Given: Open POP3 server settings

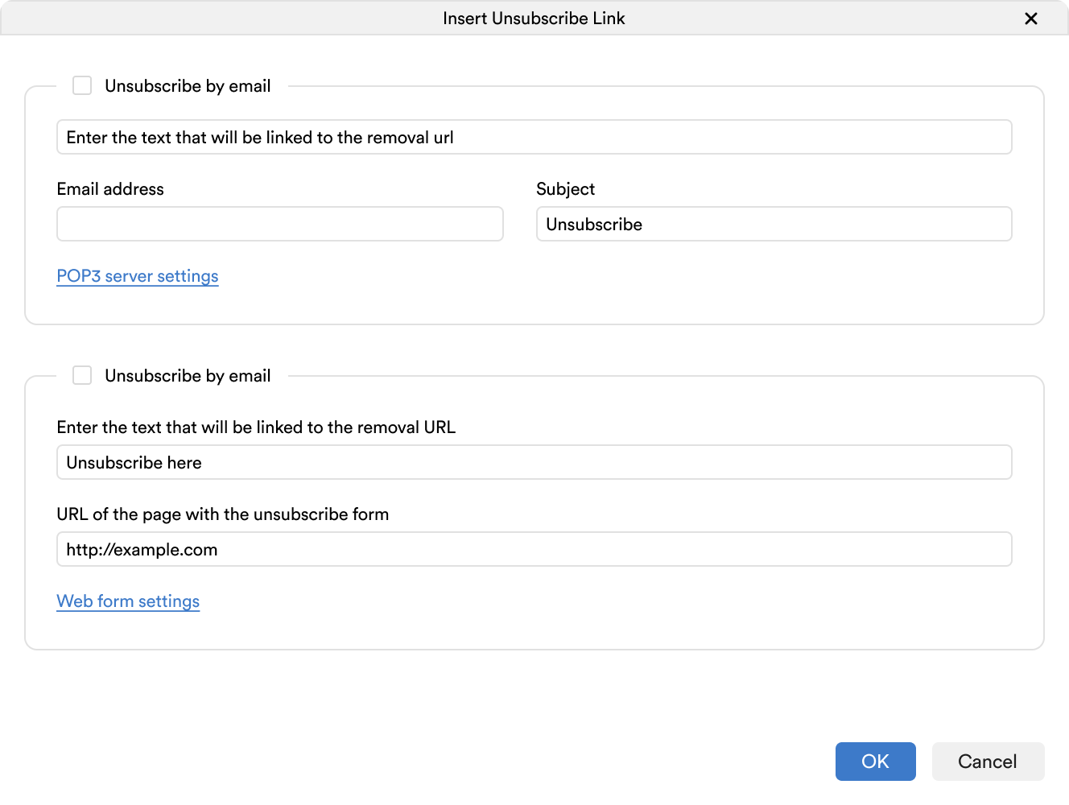Looking at the screenshot, I should point(137,276).
